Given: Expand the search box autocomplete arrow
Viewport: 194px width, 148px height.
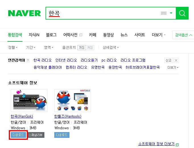Looking at the screenshot, I should tap(171, 13).
